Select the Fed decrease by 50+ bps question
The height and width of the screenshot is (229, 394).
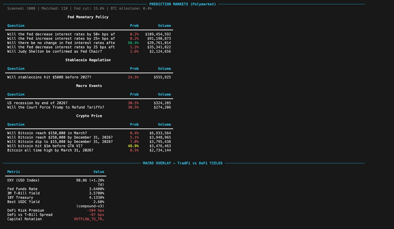coord(61,34)
